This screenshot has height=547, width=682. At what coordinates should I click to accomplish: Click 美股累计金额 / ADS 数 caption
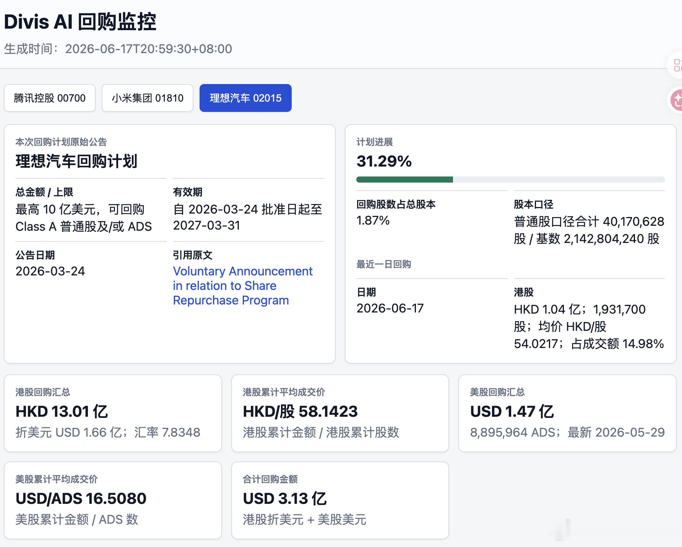point(77,519)
